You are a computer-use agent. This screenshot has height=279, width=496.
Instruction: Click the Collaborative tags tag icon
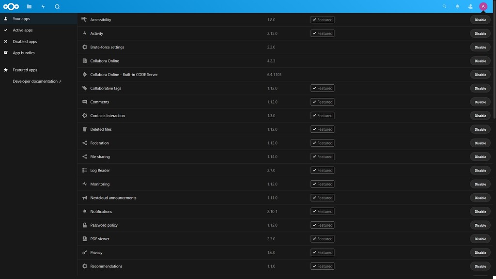[x=85, y=89]
